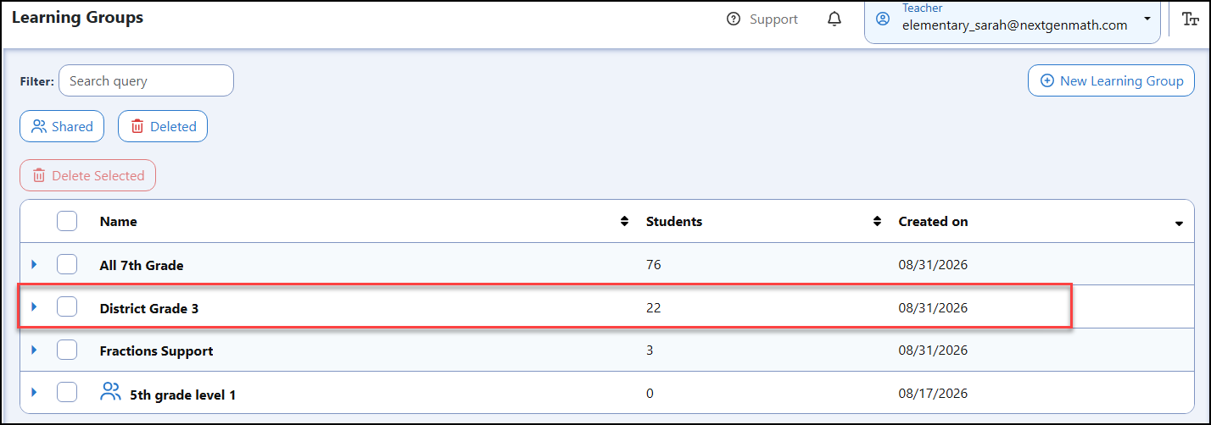Select the Fractions Support checkbox
Screen dimensions: 1211x425
(67, 350)
